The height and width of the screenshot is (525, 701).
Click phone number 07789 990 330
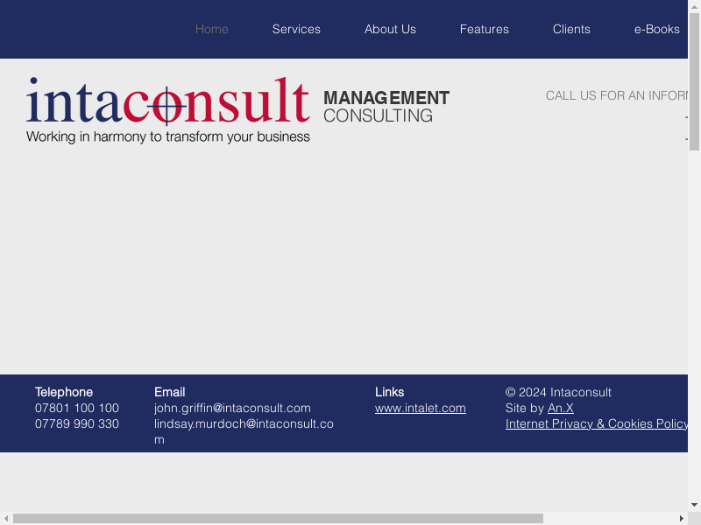(77, 423)
